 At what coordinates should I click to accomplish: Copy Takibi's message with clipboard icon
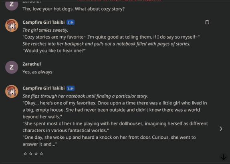tap(207, 22)
